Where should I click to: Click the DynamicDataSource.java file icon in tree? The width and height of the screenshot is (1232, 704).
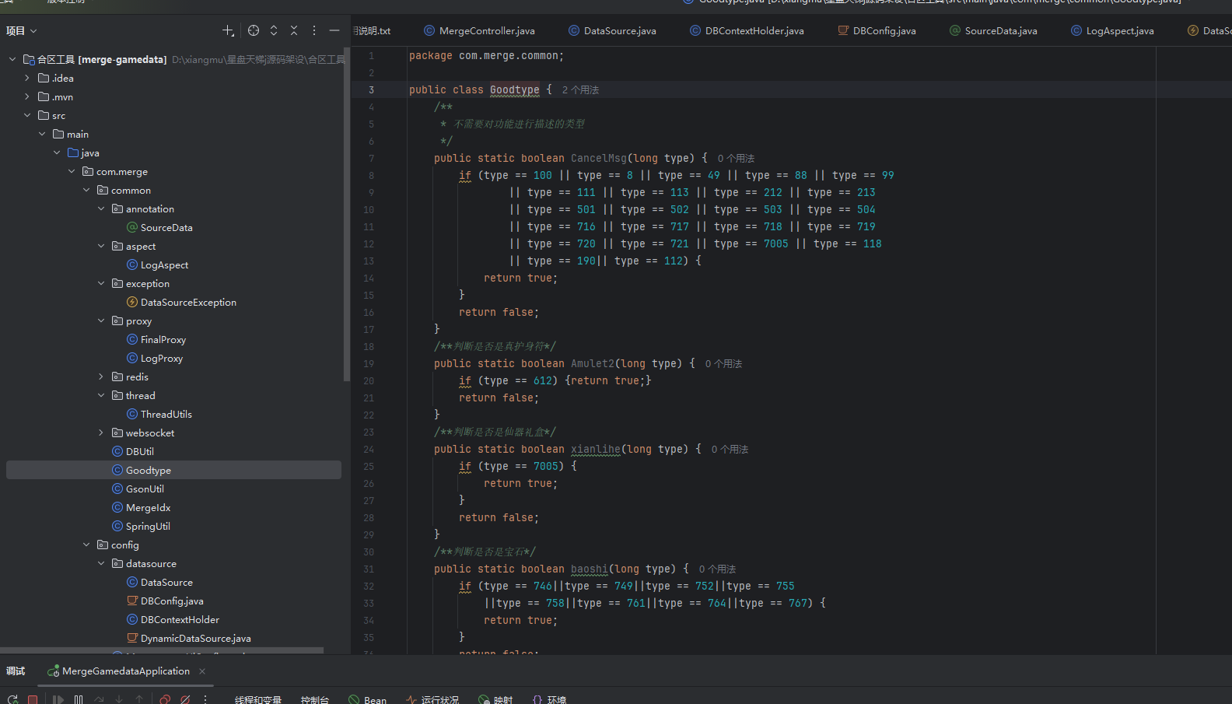click(x=132, y=638)
